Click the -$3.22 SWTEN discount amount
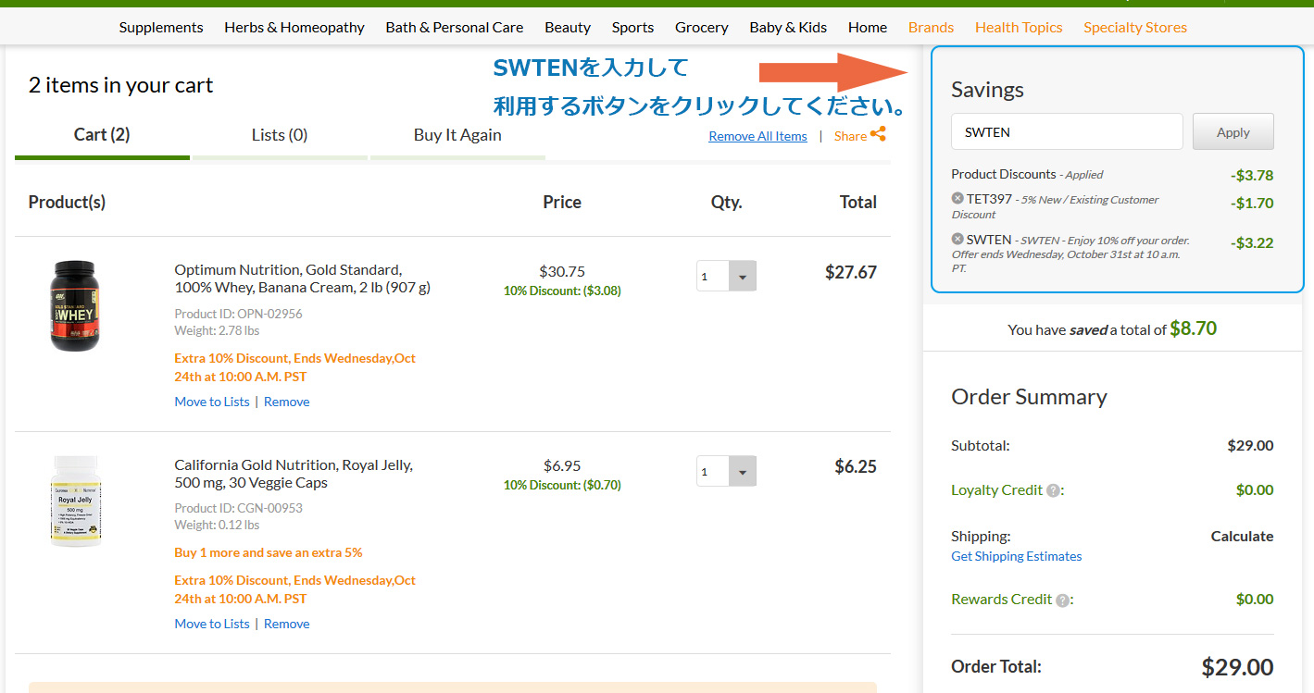1314x693 pixels. coord(1252,243)
